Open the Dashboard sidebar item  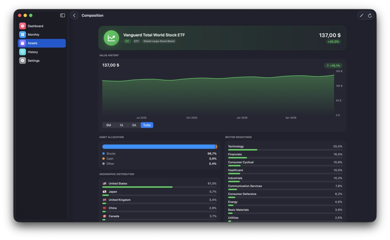[x=42, y=26]
